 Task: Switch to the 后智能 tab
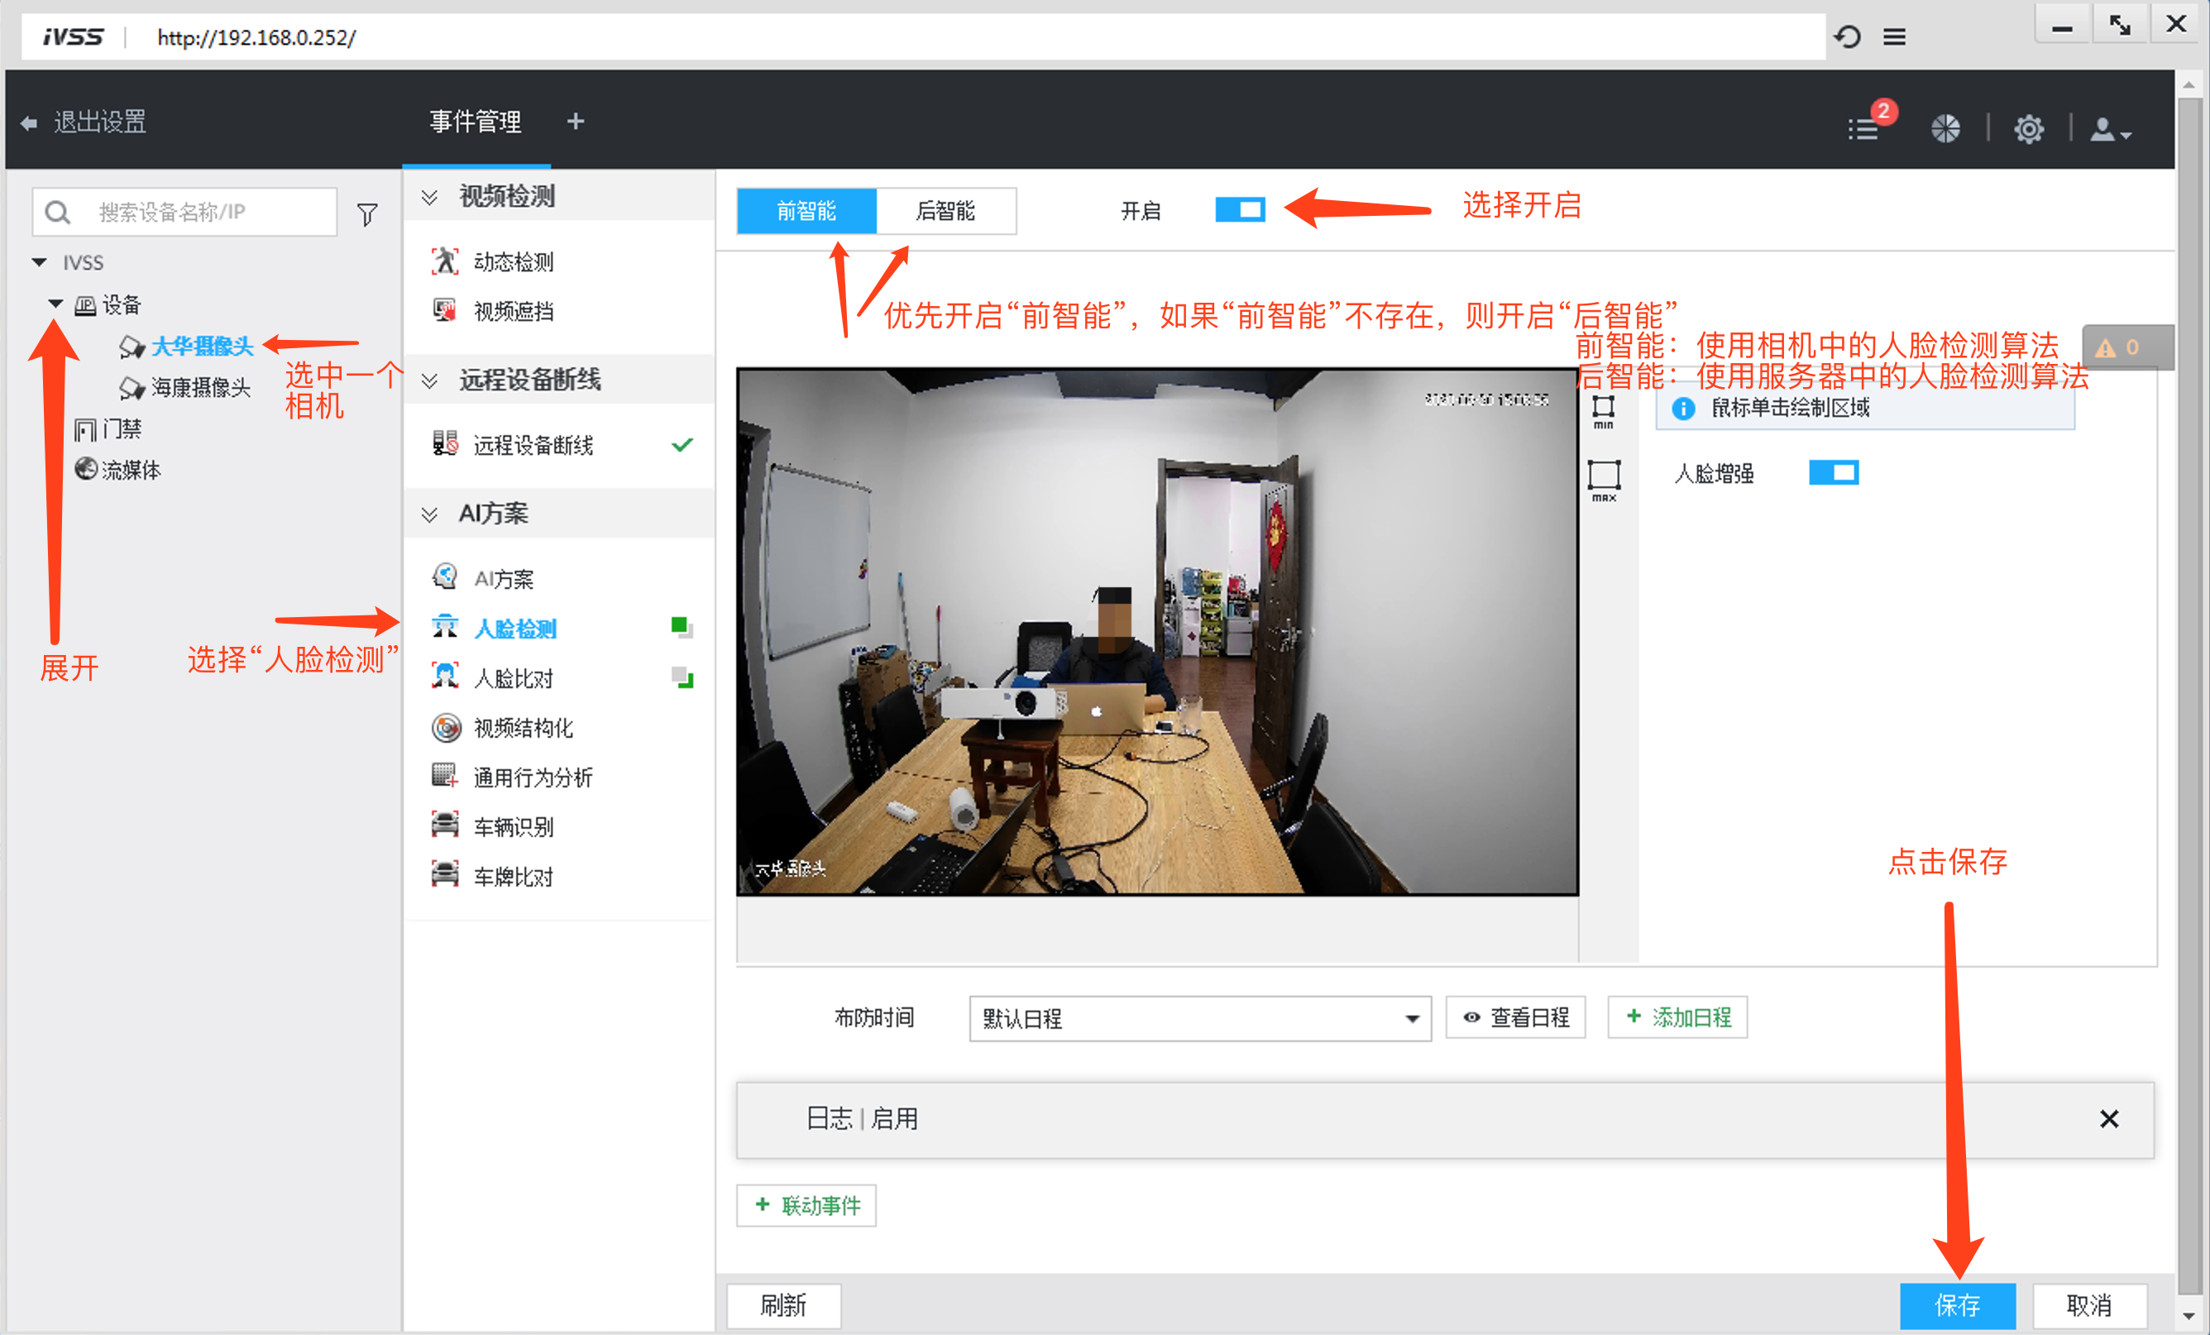point(945,211)
